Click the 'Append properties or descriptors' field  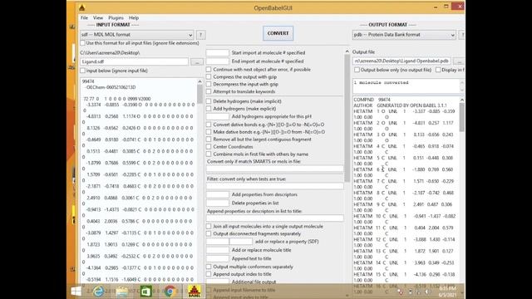pyautogui.click(x=275, y=218)
